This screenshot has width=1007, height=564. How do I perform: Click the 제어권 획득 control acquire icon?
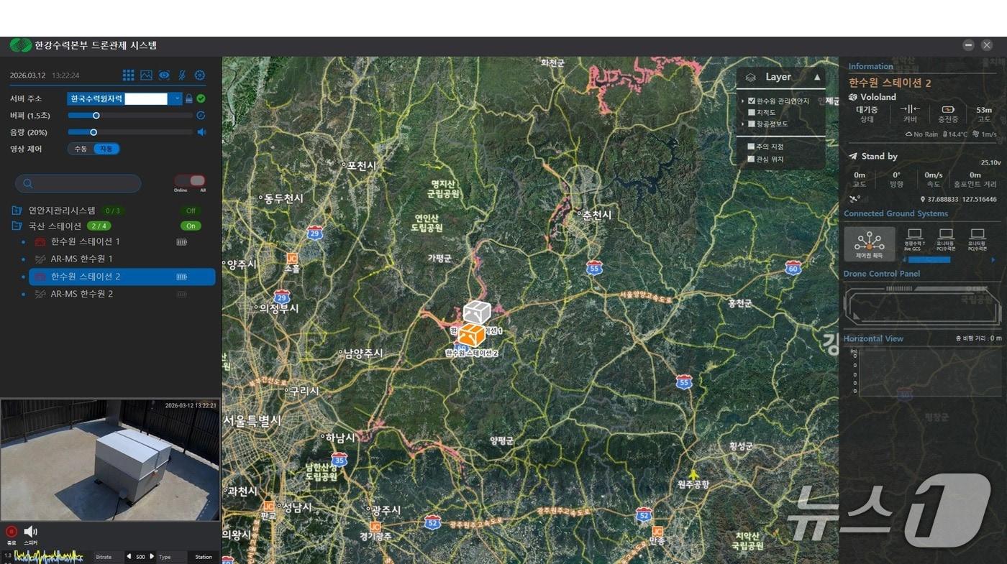[870, 244]
